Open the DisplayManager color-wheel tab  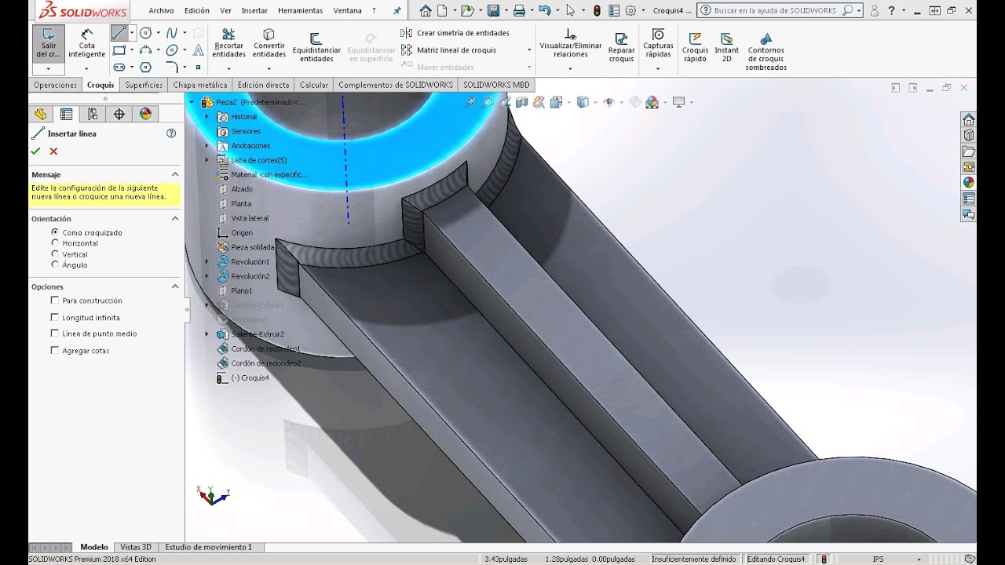145,114
